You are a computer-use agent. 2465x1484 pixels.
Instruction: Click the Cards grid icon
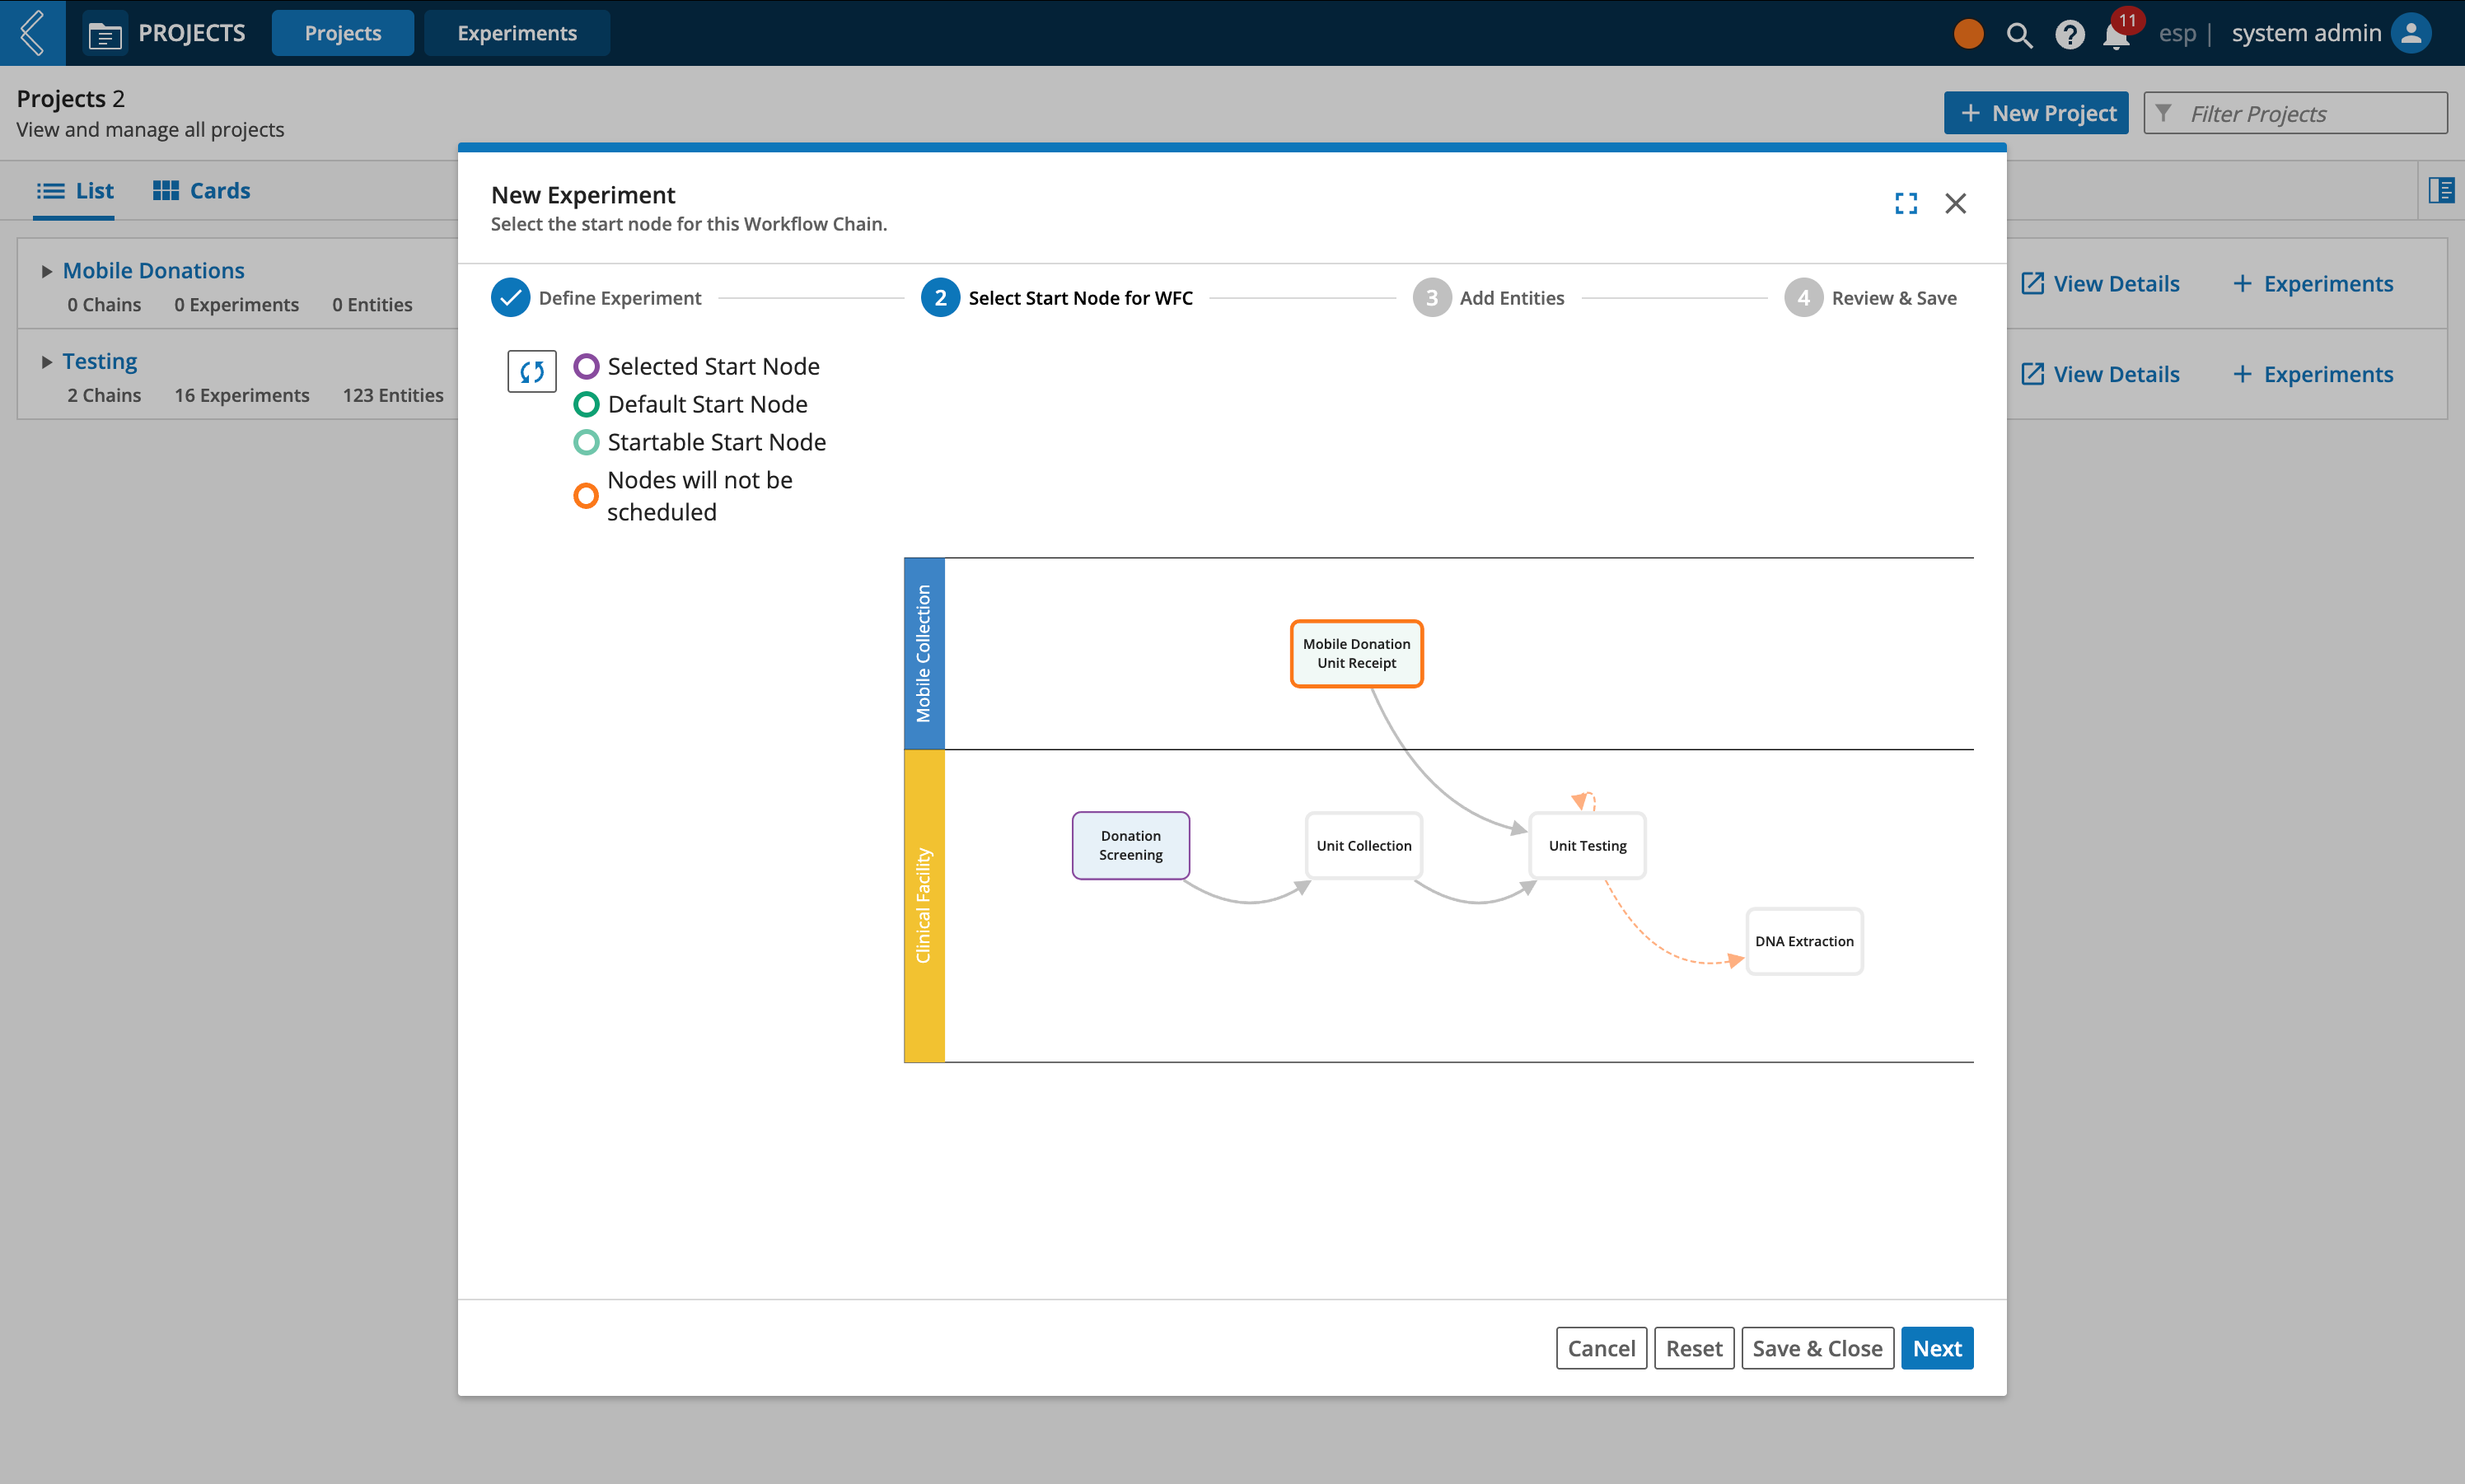[165, 190]
